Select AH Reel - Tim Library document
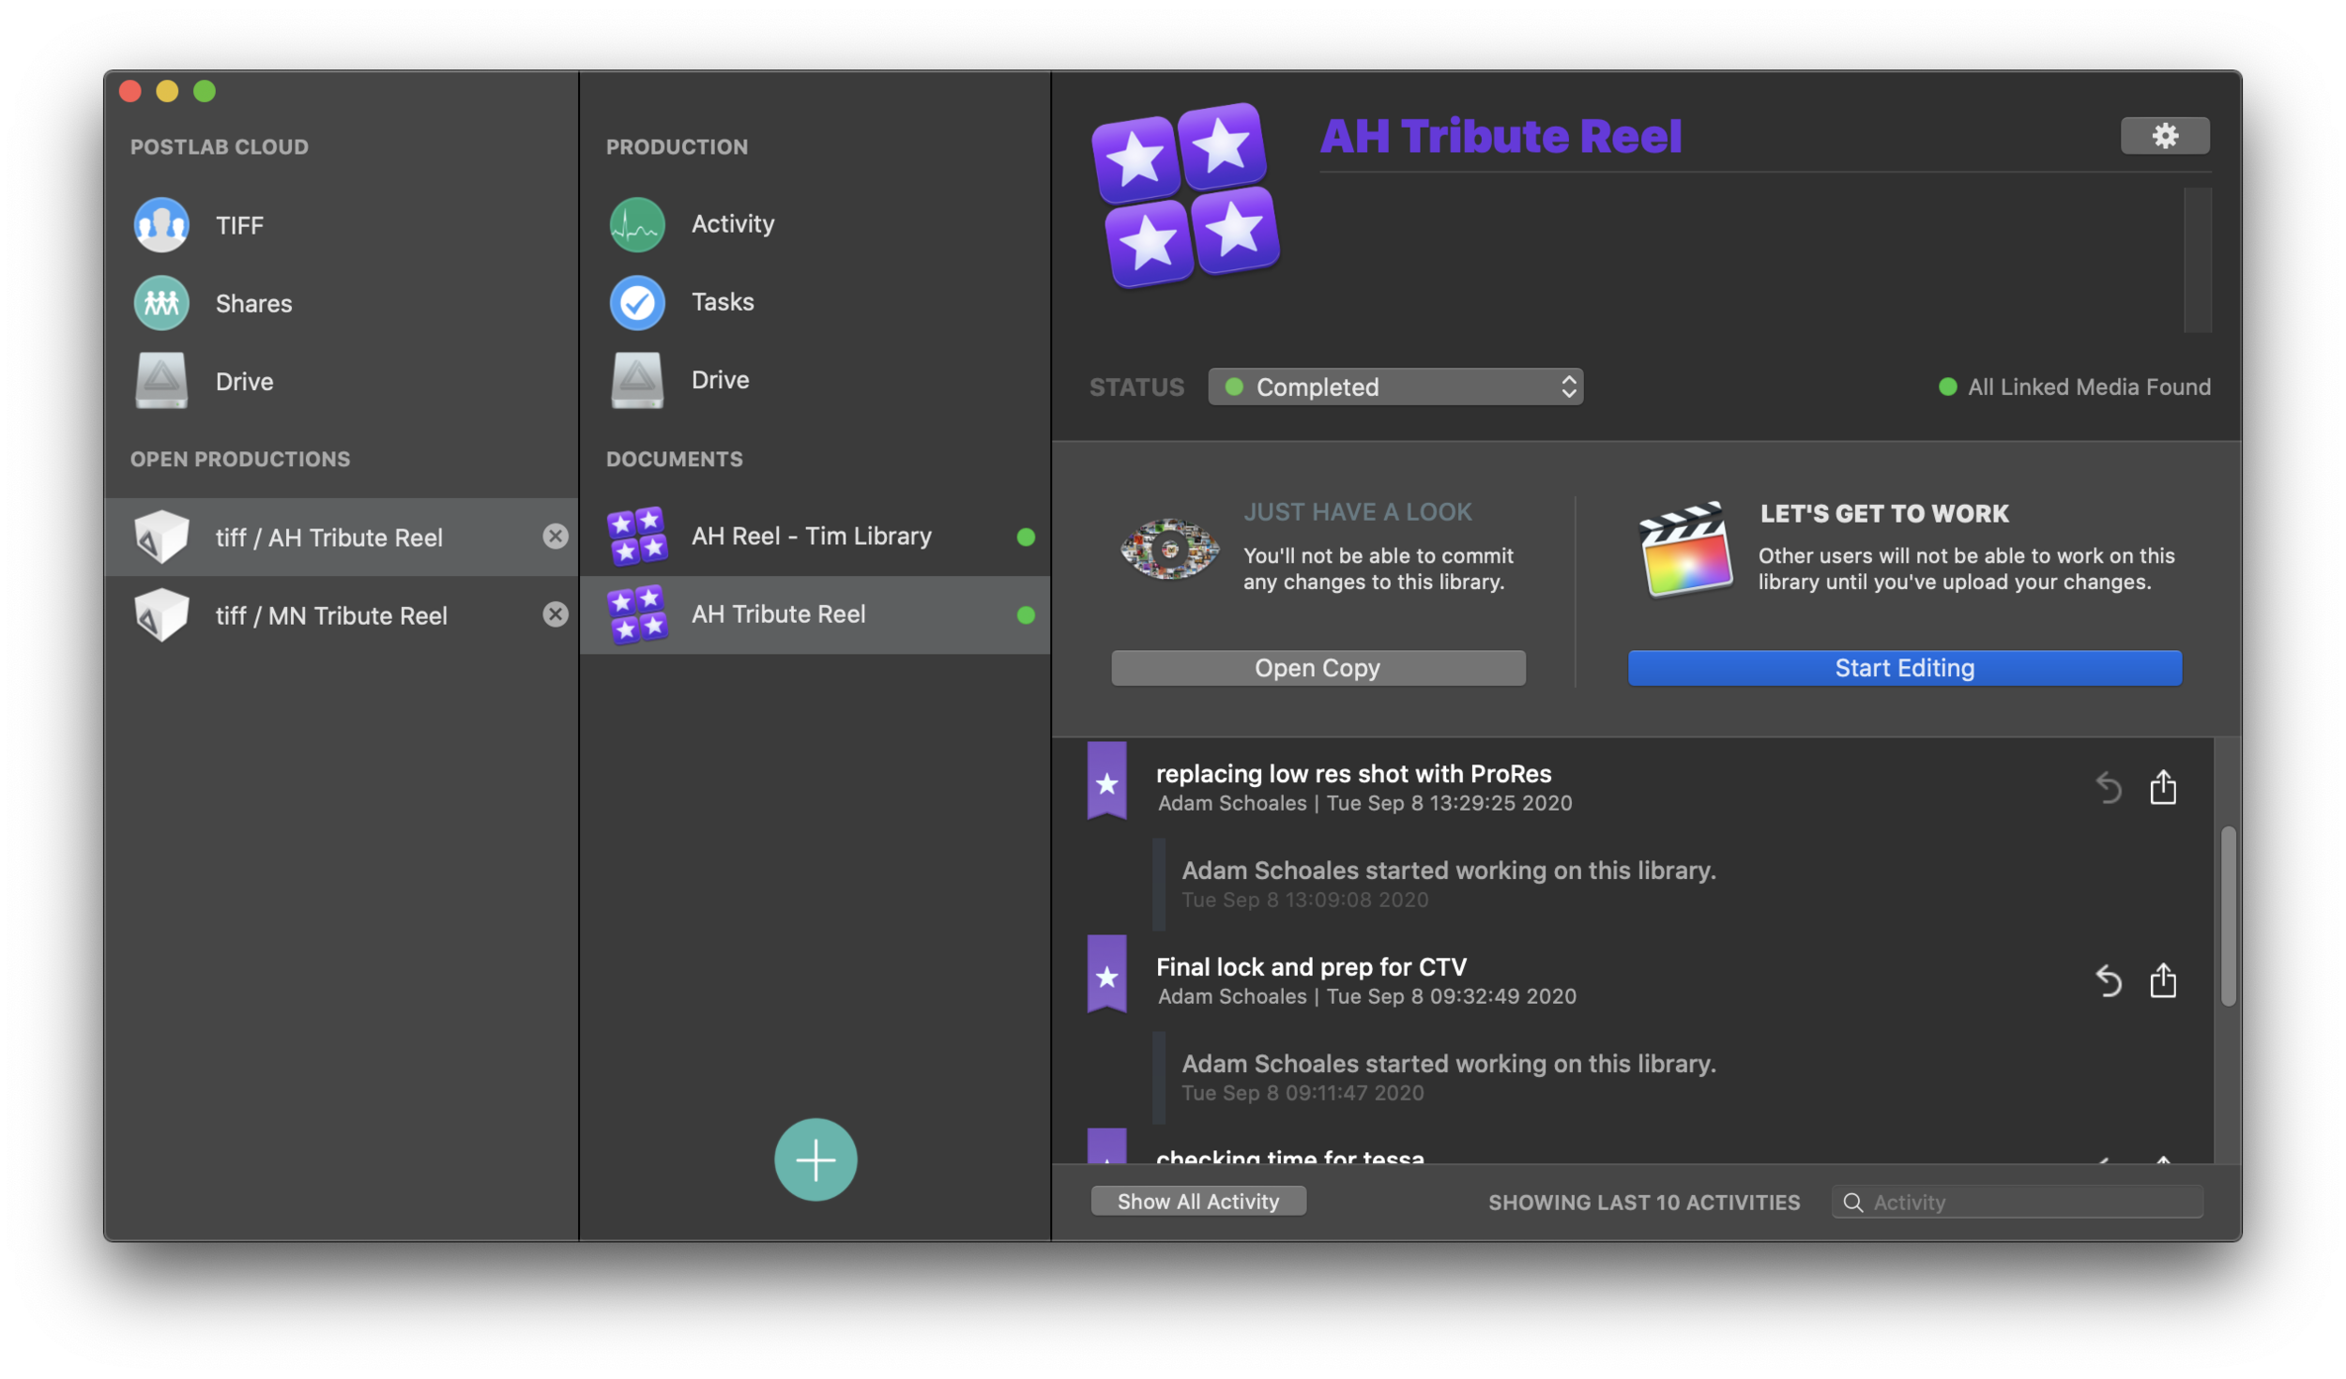Screen dimensions: 2346x1379 [811, 537]
